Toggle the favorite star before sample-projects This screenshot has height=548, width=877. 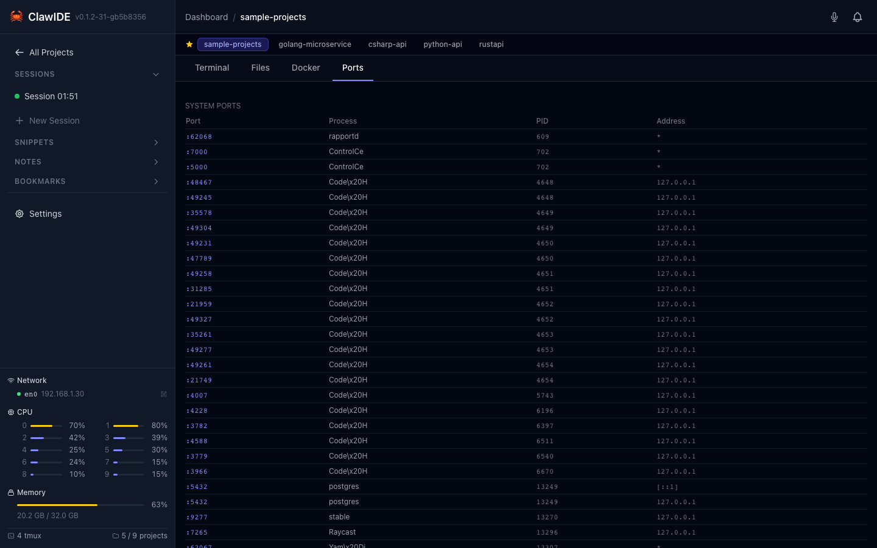tap(189, 44)
